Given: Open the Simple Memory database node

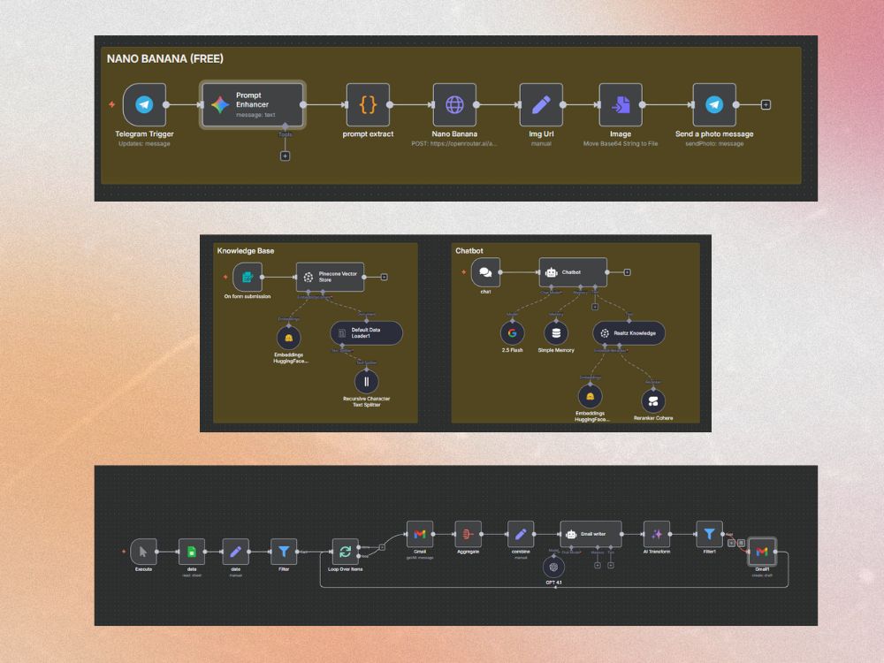Looking at the screenshot, I should click(556, 333).
